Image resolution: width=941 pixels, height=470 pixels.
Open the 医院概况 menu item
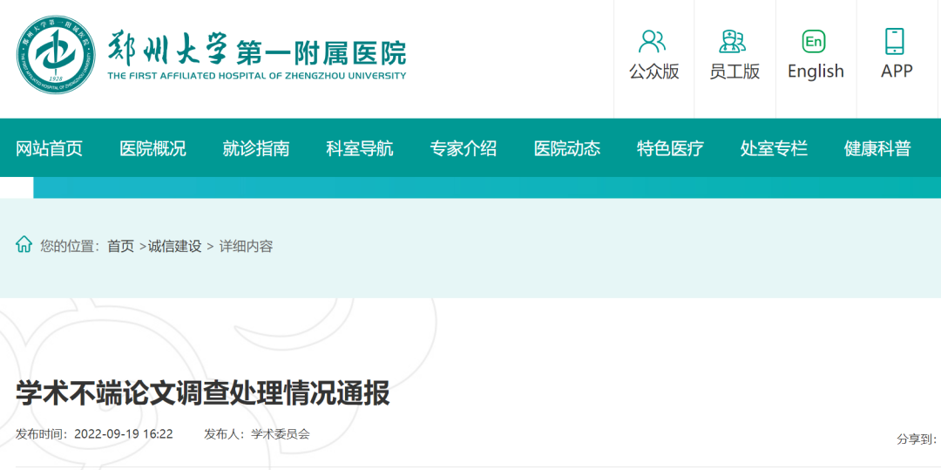point(152,148)
